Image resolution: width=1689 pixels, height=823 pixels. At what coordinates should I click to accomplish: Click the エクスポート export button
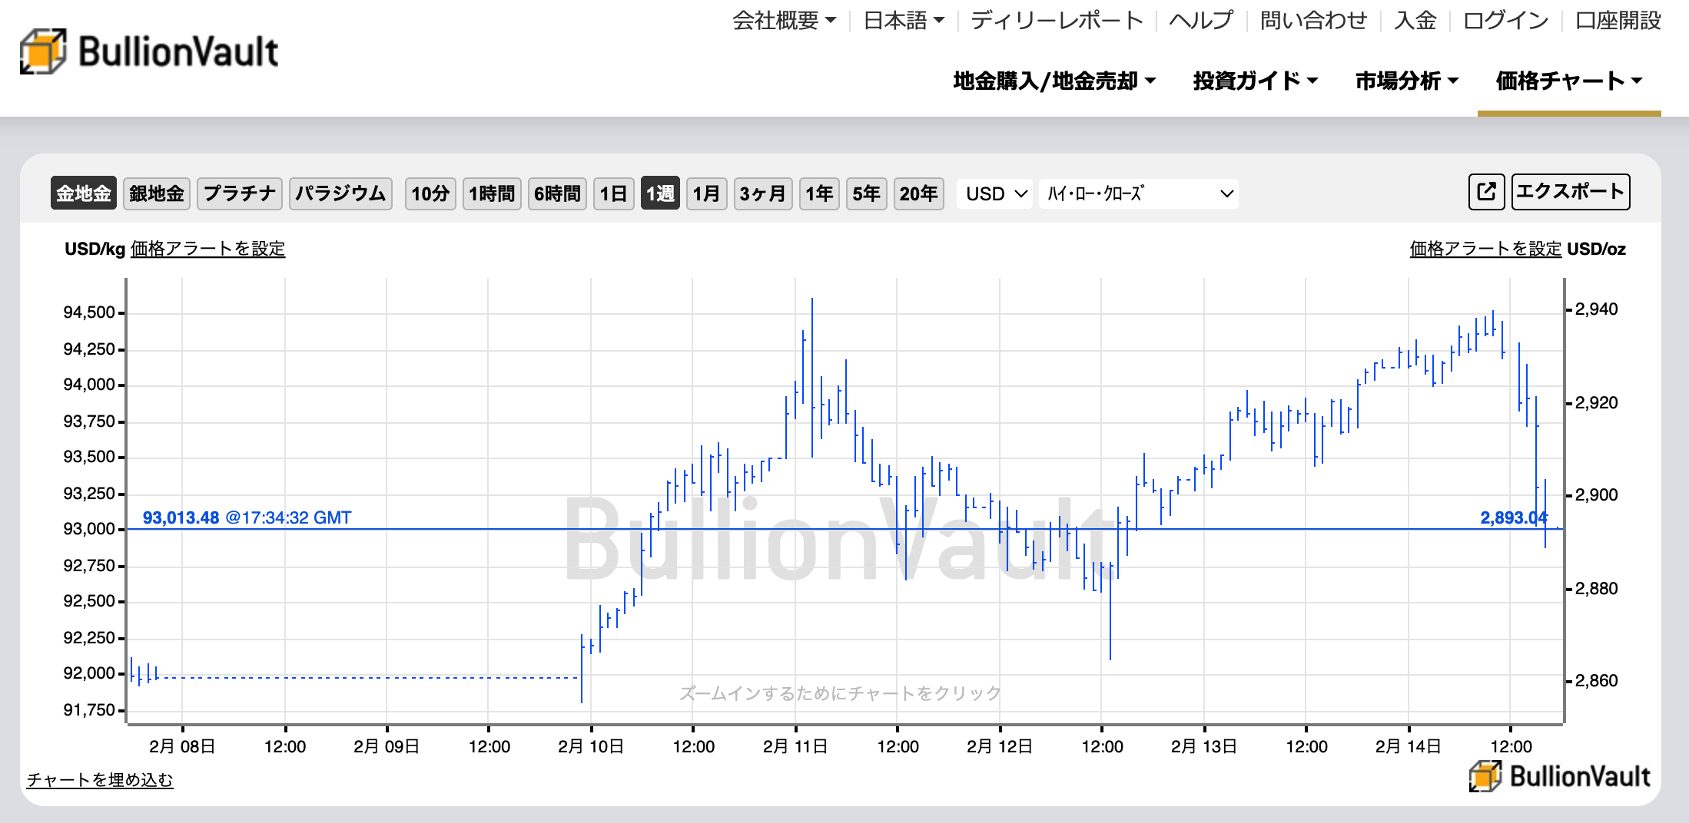tap(1571, 192)
